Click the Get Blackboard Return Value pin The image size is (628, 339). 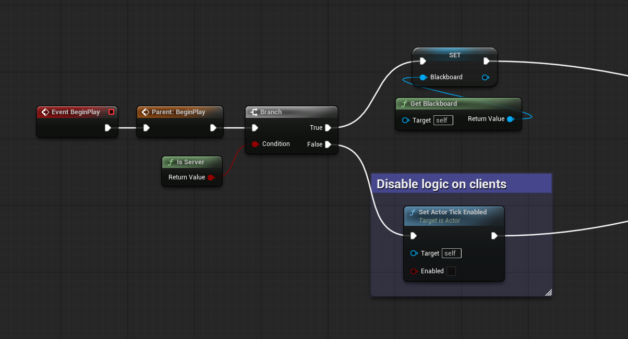(x=510, y=119)
